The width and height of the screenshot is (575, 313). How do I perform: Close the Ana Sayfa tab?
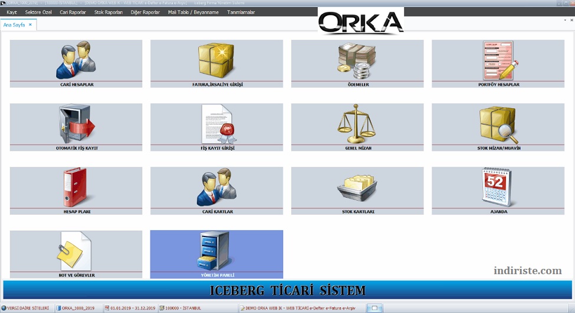coord(31,25)
